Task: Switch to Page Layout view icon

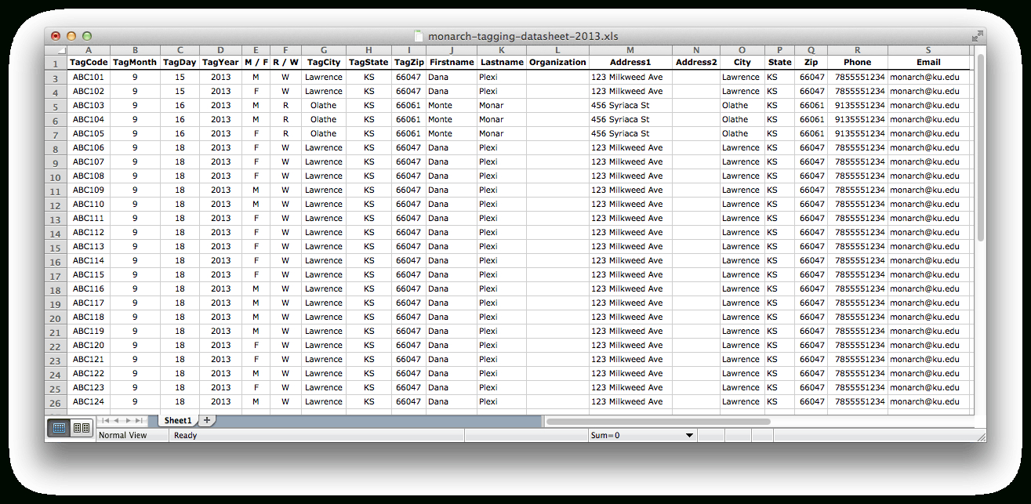Action: point(82,428)
